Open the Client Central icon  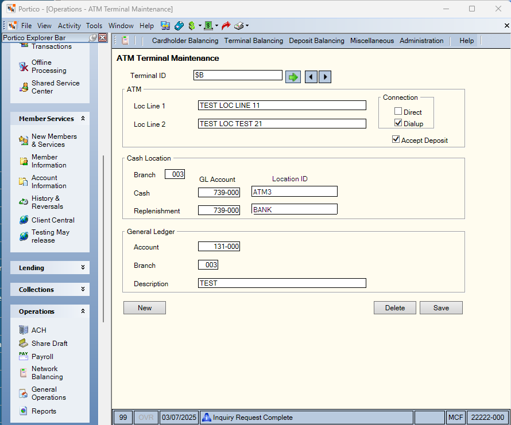click(24, 220)
